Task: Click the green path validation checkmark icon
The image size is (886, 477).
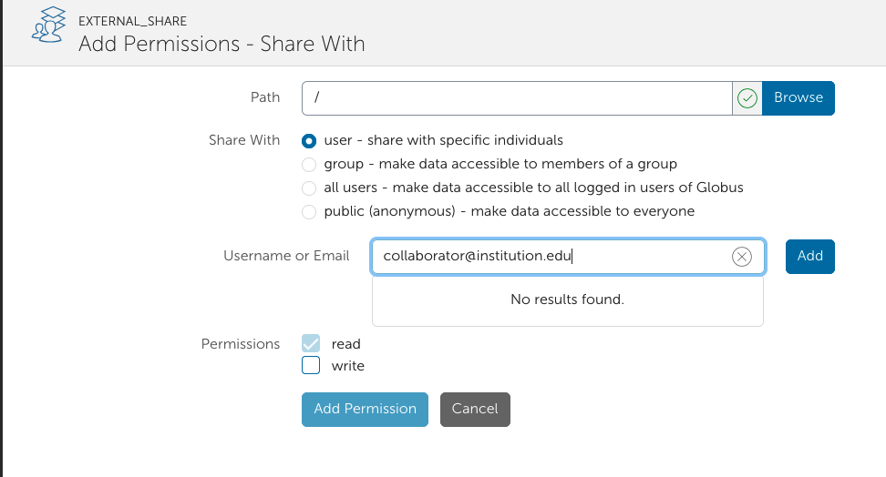Action: (x=747, y=98)
